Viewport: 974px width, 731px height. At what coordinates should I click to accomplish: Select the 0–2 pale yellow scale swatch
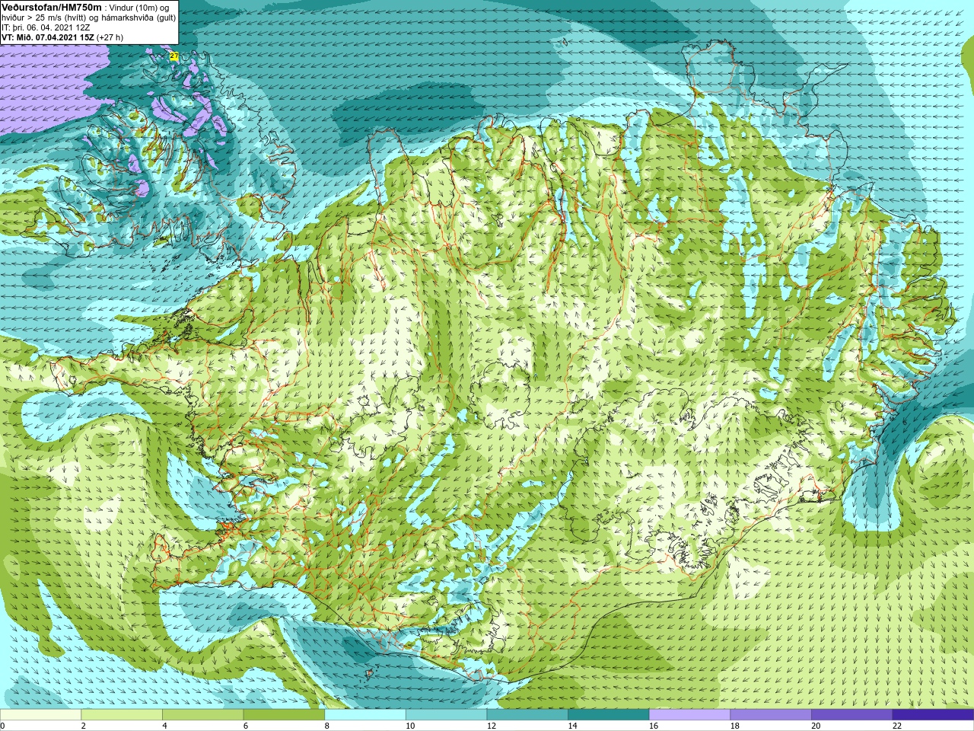pos(40,715)
